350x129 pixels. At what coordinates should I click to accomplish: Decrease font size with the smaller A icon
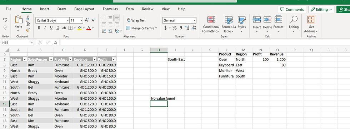[93, 20]
